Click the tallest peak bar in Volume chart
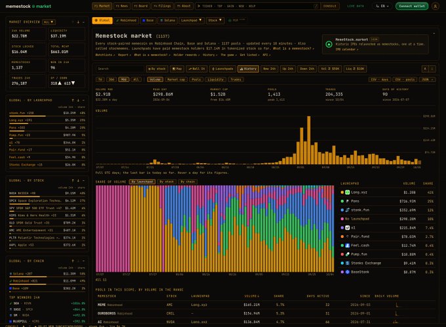Image resolution: width=446 pixels, height=327 pixels. click(x=309, y=140)
